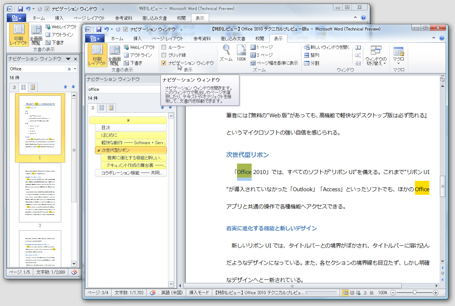Open the ズーム magnifier dialog

[226, 53]
